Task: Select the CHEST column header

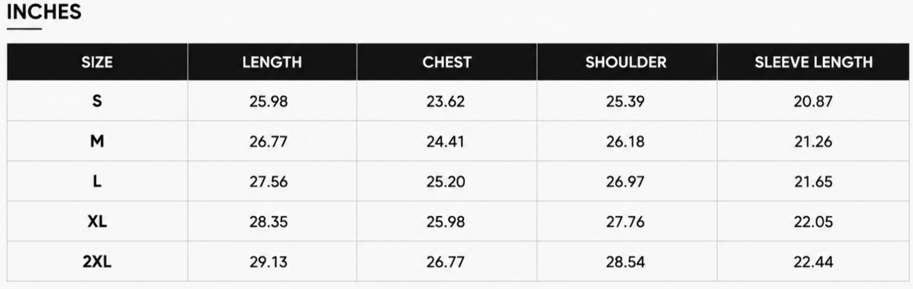Action: point(447,62)
